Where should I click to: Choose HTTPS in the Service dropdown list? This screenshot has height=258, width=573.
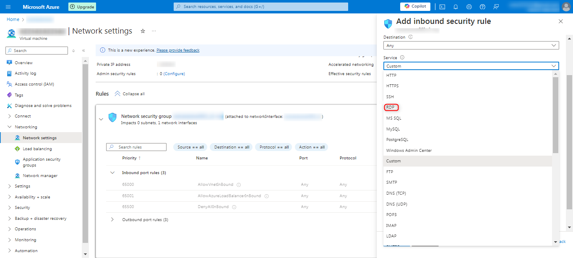(392, 86)
